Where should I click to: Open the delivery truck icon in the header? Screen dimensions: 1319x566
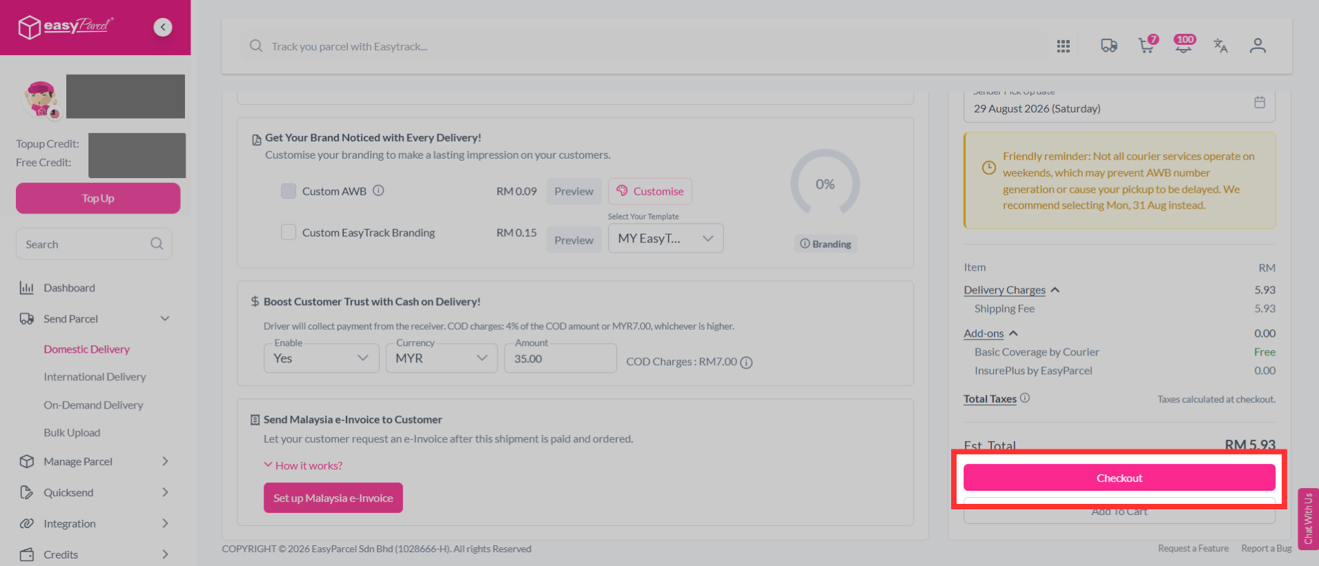click(x=1108, y=46)
